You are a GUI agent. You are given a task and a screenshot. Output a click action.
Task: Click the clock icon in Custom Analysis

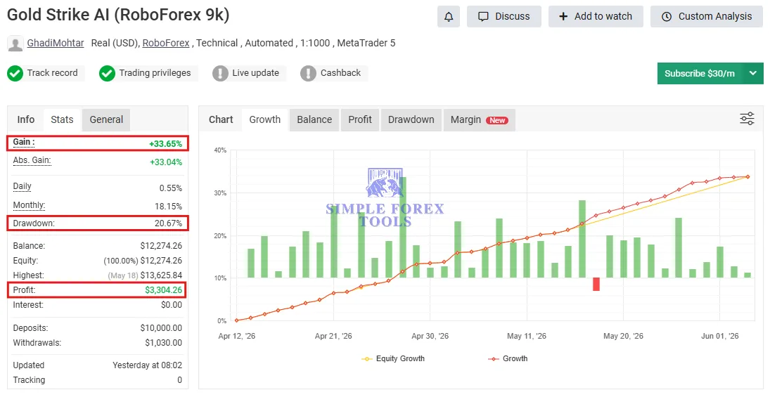click(667, 17)
